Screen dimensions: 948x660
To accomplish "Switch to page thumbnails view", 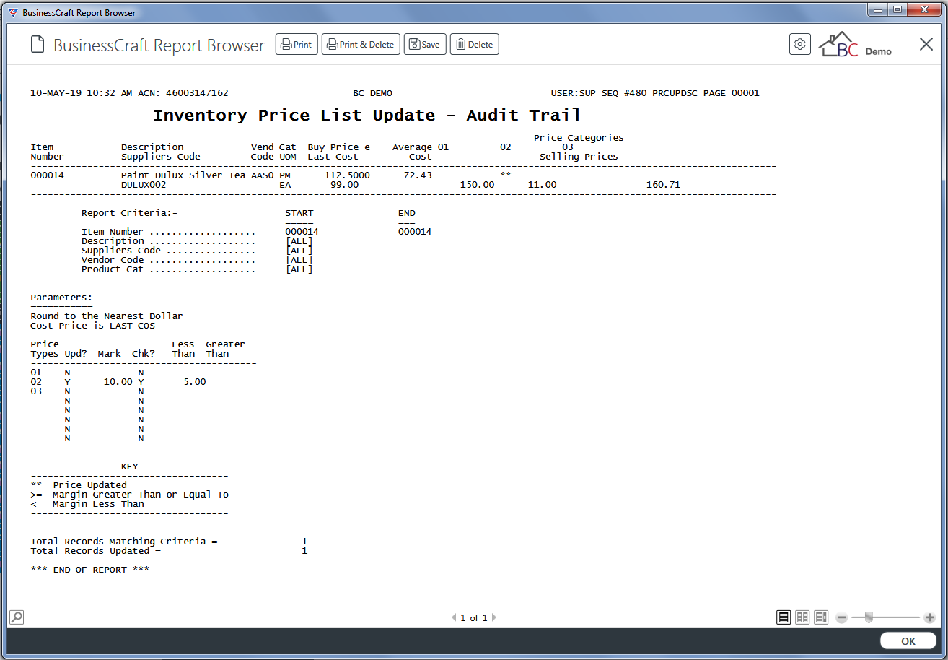I will point(821,617).
